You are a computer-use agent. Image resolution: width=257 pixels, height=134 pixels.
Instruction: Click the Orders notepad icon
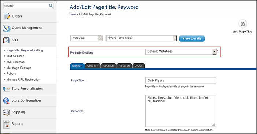[7, 16]
